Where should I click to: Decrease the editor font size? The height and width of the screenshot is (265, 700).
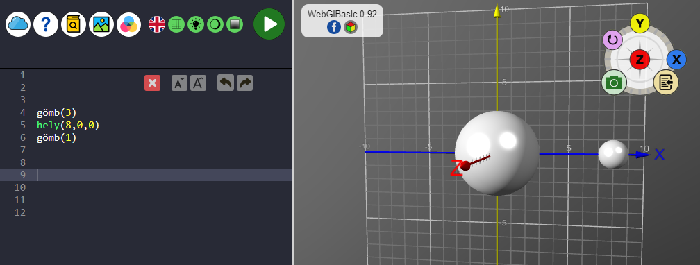tap(179, 83)
